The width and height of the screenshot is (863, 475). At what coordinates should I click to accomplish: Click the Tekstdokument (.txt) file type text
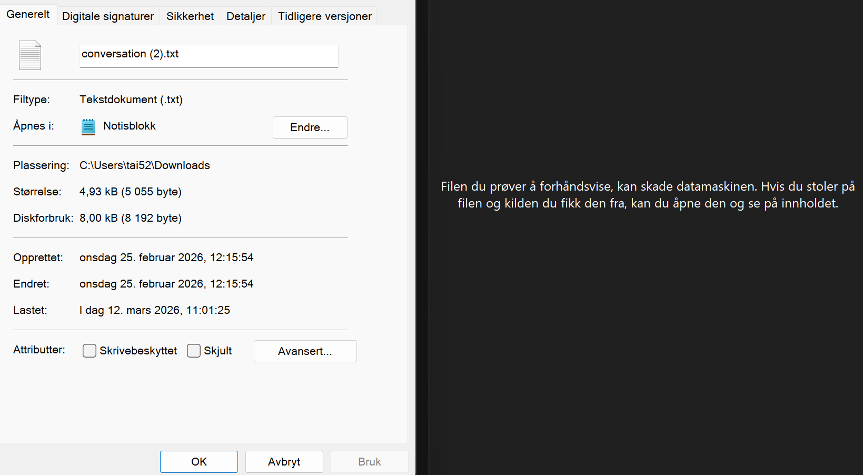coord(131,100)
